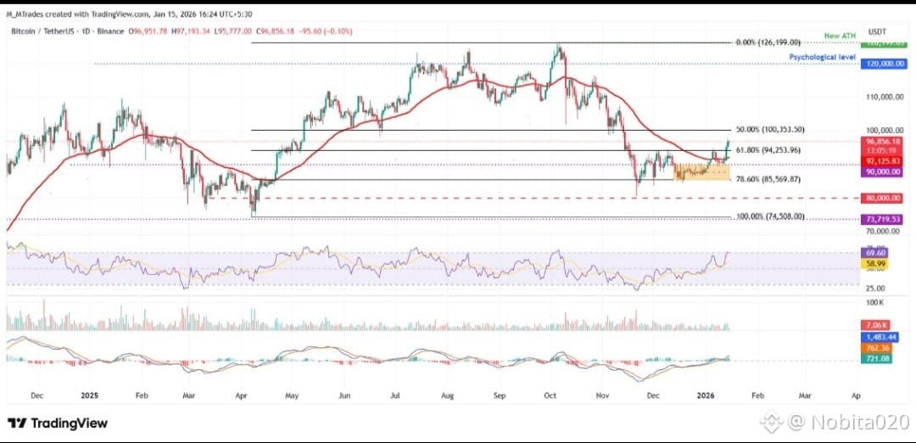
Task: Click the 'May' label on the time axis
Action: [x=292, y=395]
